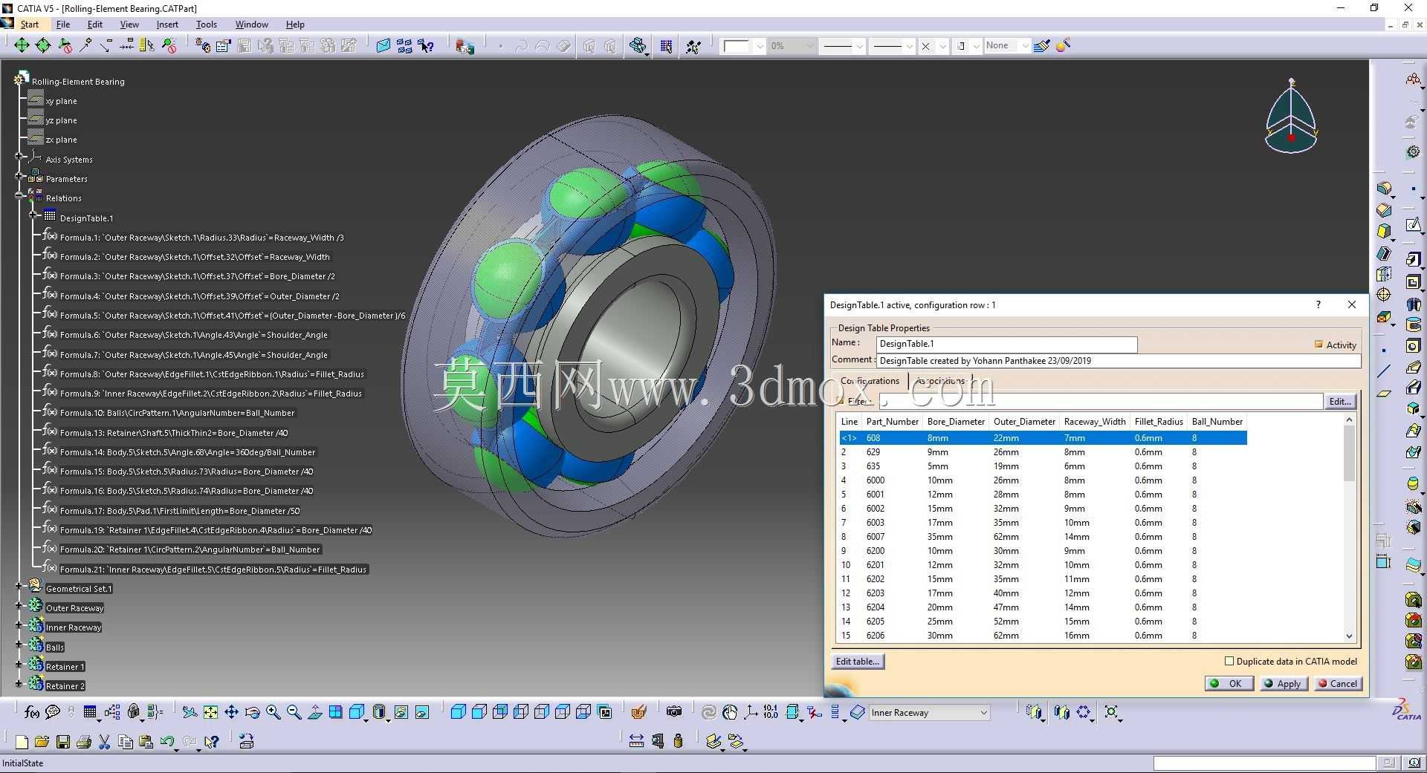Screen dimensions: 1427x773
Task: Expand the Retainer 2 body node
Action: coord(19,683)
